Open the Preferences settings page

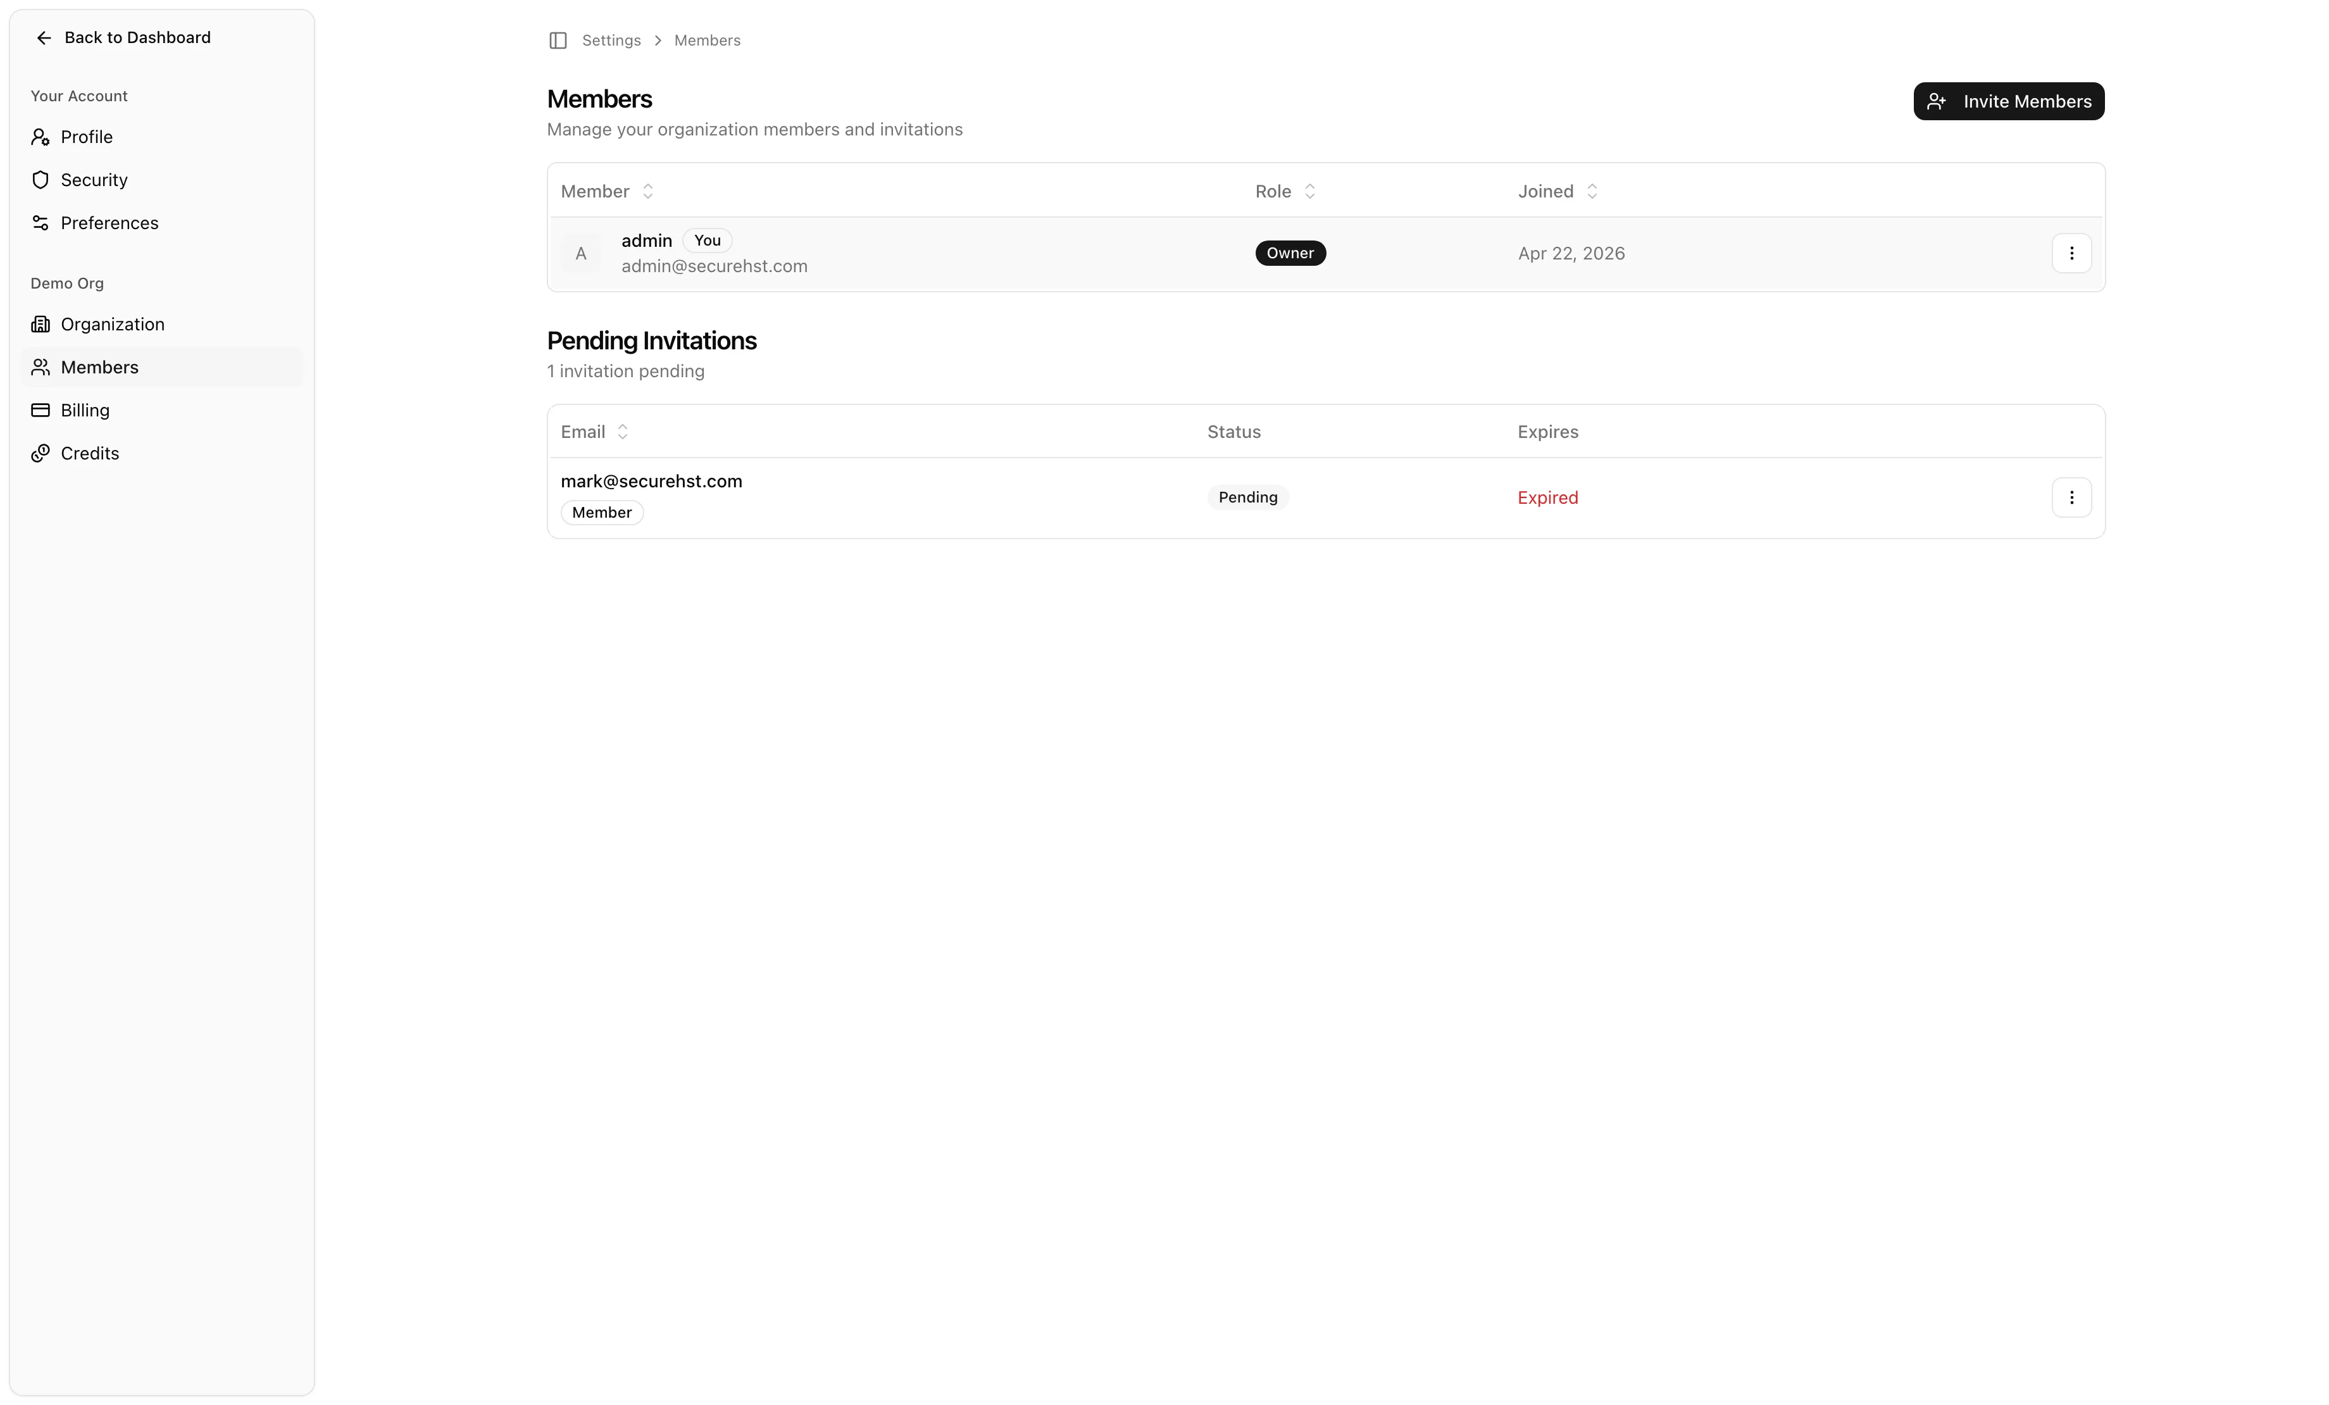161,223
